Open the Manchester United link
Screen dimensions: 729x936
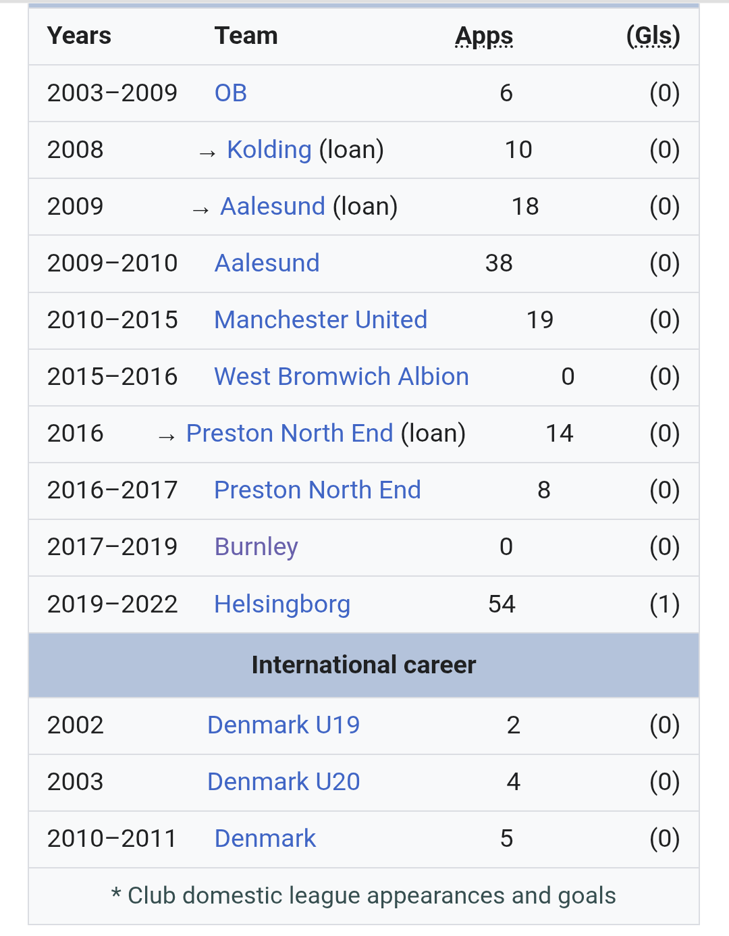[x=321, y=320]
